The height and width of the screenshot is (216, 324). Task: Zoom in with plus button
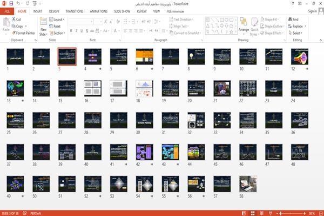pyautogui.click(x=305, y=213)
